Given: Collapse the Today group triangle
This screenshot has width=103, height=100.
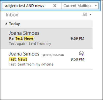Looking at the screenshot, I should [6, 23].
